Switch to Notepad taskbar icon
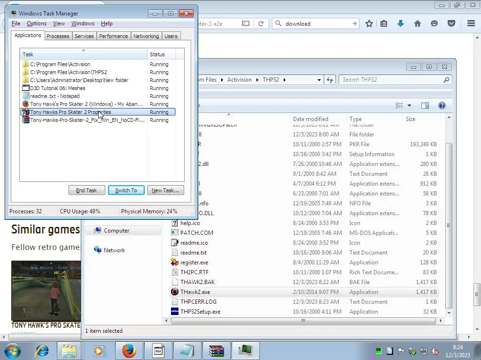 (187, 351)
